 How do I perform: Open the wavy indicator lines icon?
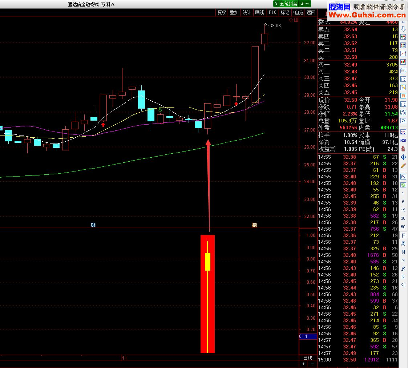(403, 132)
